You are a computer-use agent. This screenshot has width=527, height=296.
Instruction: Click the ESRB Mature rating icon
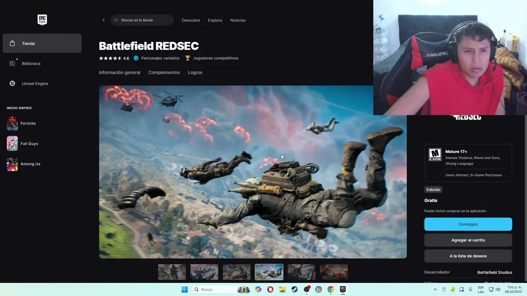pos(435,155)
